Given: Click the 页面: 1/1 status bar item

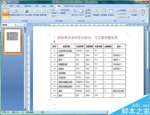Looking at the screenshot, I should pos(6,112).
